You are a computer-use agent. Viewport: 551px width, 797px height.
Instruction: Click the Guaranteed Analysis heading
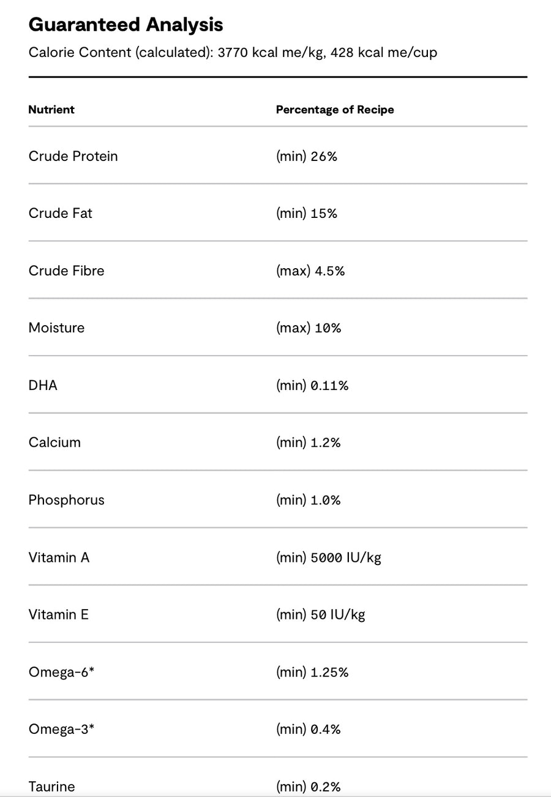[126, 24]
